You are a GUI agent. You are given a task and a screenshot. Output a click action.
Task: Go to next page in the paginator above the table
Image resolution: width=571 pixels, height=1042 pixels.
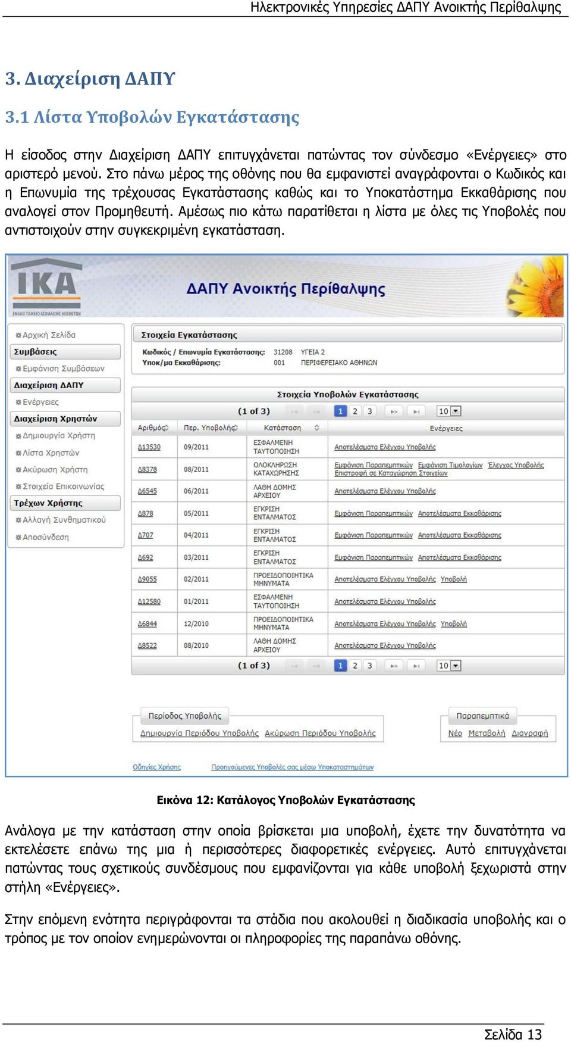pyautogui.click(x=394, y=411)
